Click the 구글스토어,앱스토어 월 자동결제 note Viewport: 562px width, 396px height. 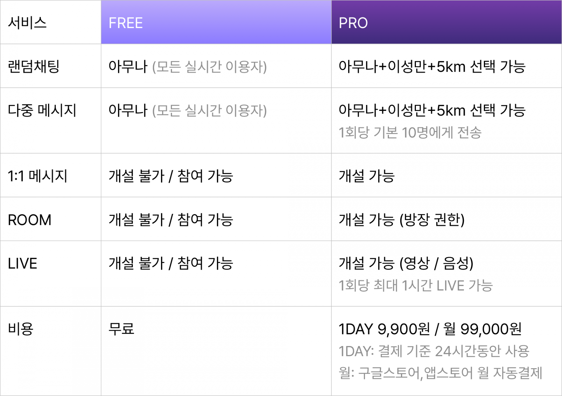450,373
